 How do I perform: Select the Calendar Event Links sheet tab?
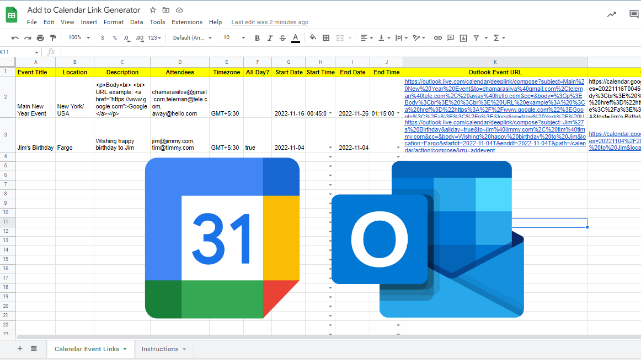[90, 349]
